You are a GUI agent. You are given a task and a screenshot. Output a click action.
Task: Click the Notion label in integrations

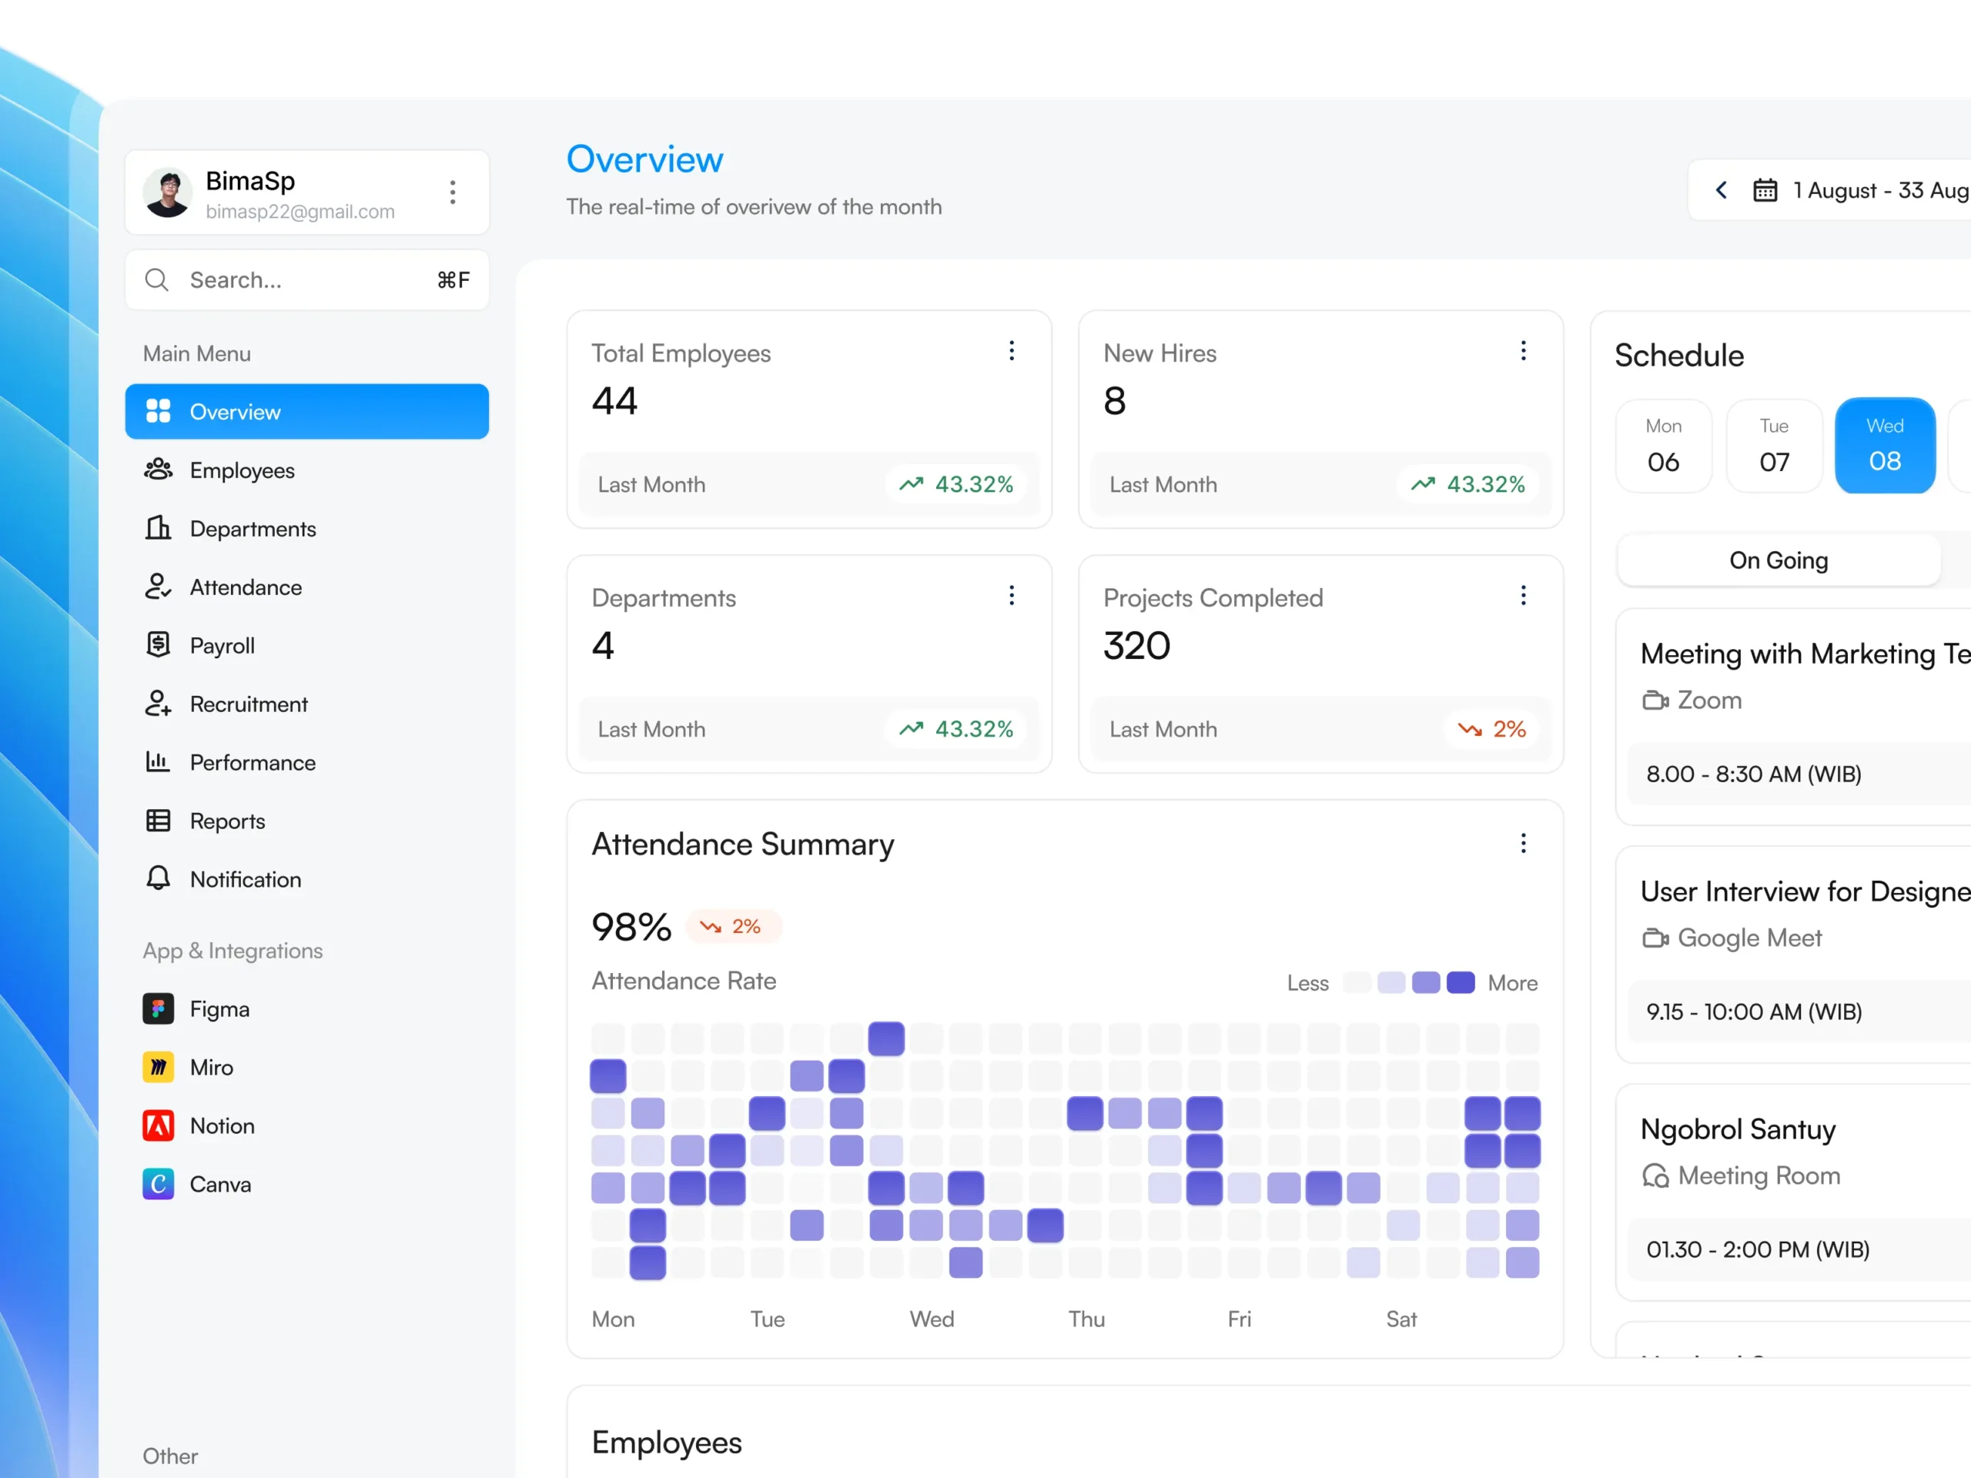(x=222, y=1126)
